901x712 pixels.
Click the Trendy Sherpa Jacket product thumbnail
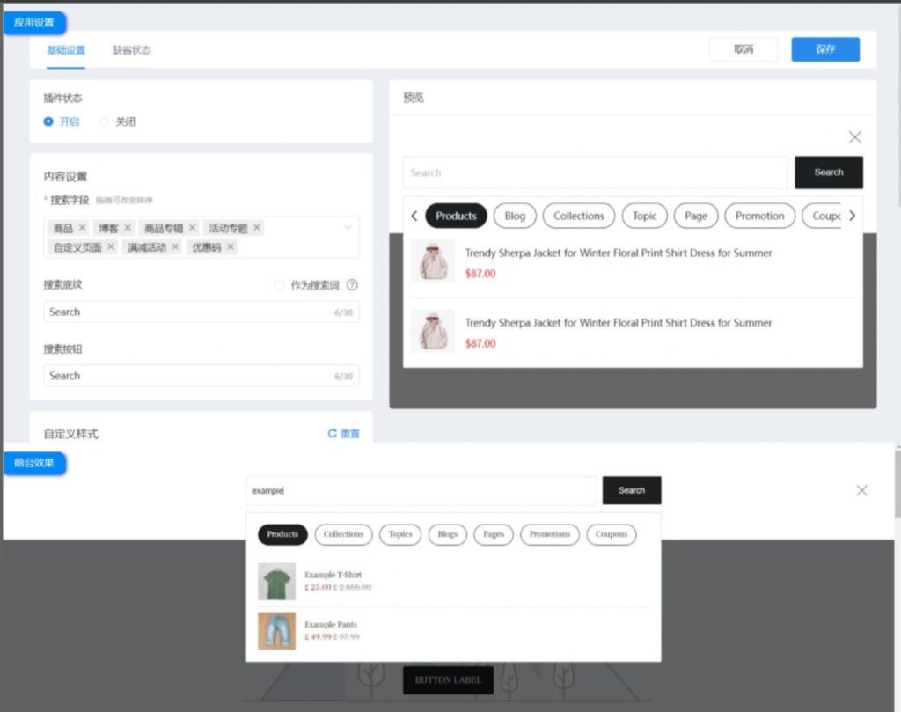point(431,261)
